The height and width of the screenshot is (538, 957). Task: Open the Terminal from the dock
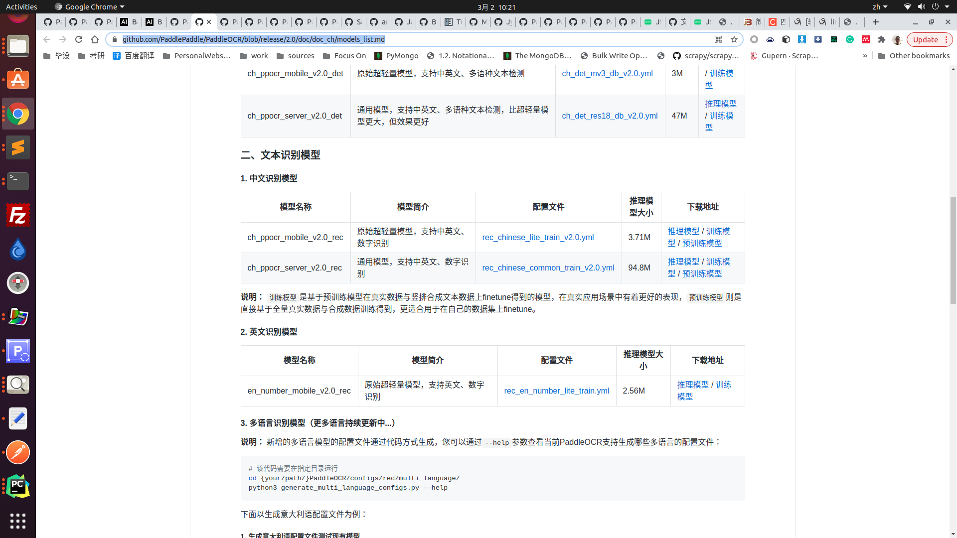pyautogui.click(x=18, y=181)
